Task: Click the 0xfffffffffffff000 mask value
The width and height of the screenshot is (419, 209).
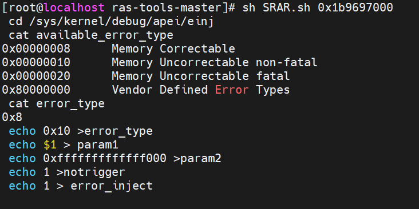Action: pos(105,158)
